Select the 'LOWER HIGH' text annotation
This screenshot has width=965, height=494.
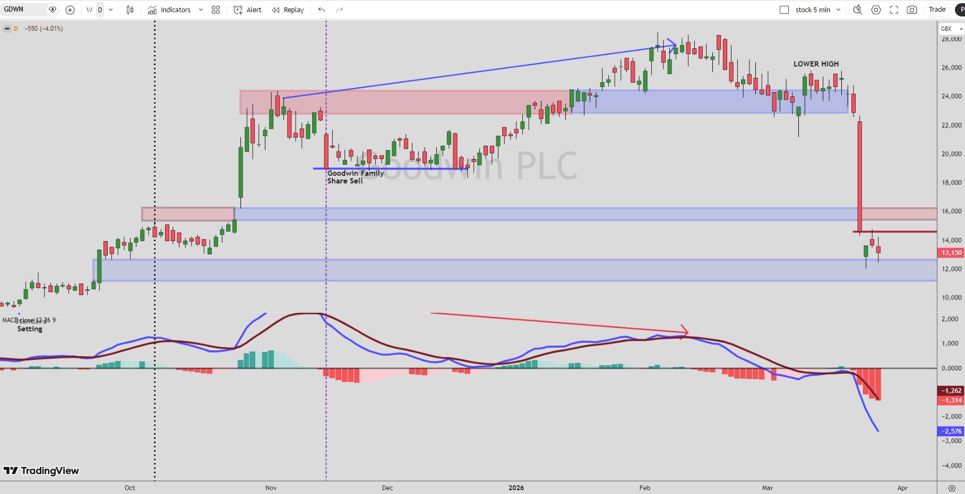pyautogui.click(x=816, y=64)
